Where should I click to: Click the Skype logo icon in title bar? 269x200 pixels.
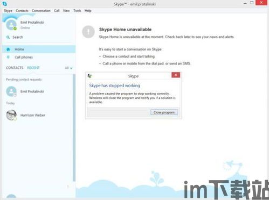click(5, 4)
